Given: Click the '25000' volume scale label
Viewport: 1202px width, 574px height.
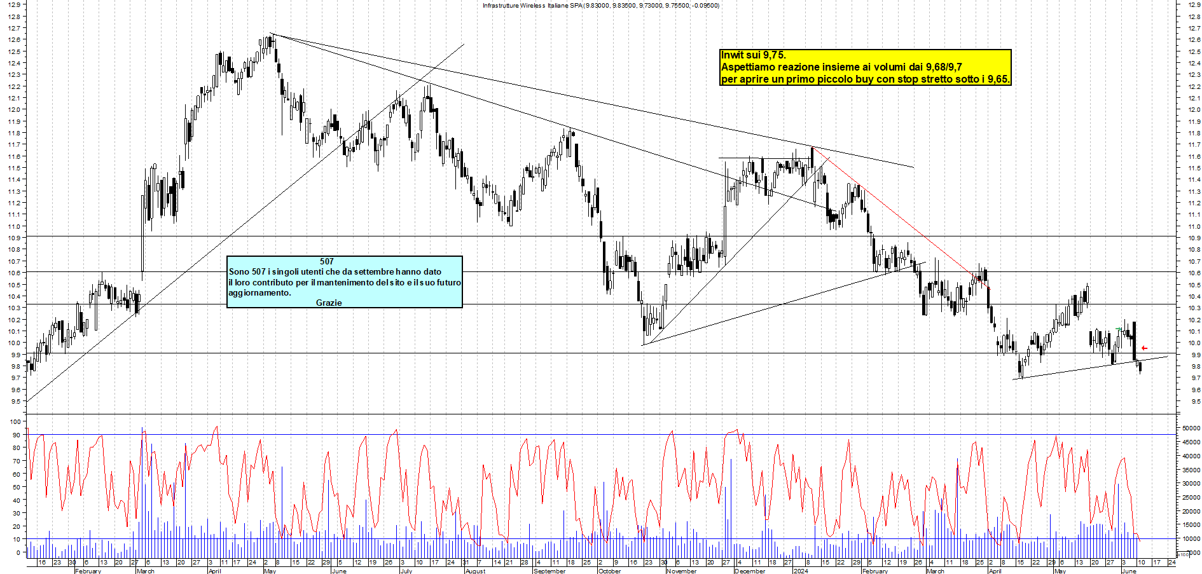Looking at the screenshot, I should tap(1191, 498).
